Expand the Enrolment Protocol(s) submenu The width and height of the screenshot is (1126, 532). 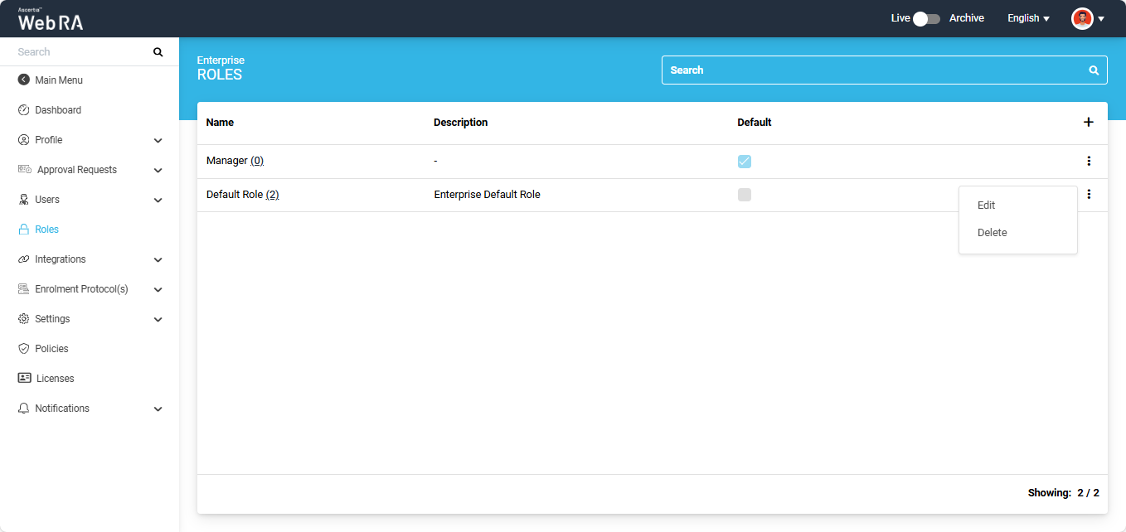158,290
